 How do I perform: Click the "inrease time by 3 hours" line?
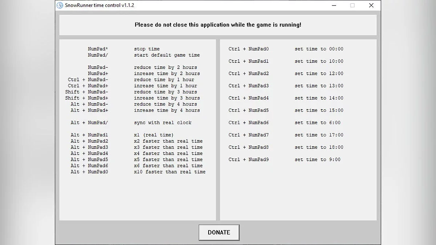(x=167, y=98)
